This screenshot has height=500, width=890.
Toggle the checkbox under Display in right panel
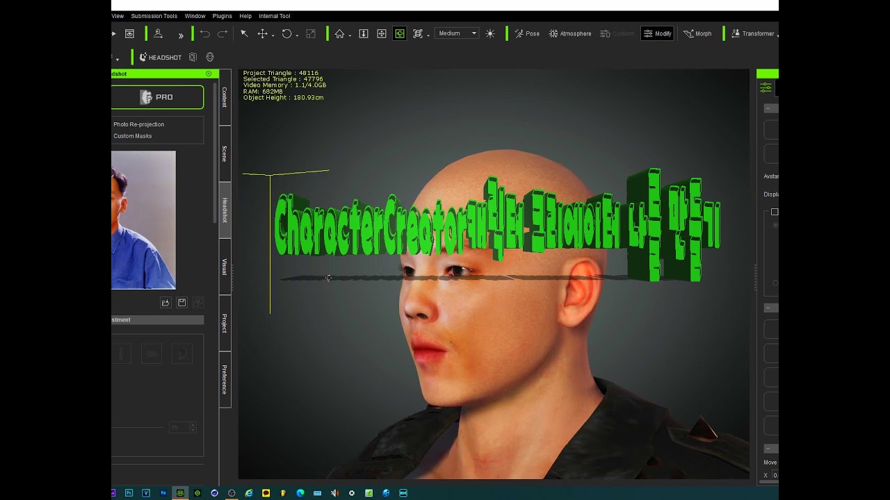775,212
